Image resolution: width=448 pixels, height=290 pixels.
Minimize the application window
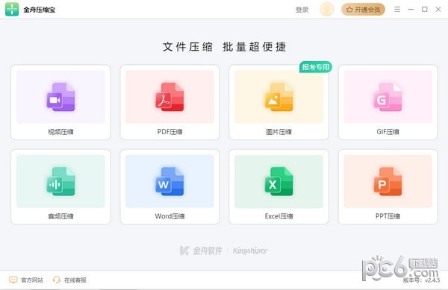pyautogui.click(x=411, y=10)
